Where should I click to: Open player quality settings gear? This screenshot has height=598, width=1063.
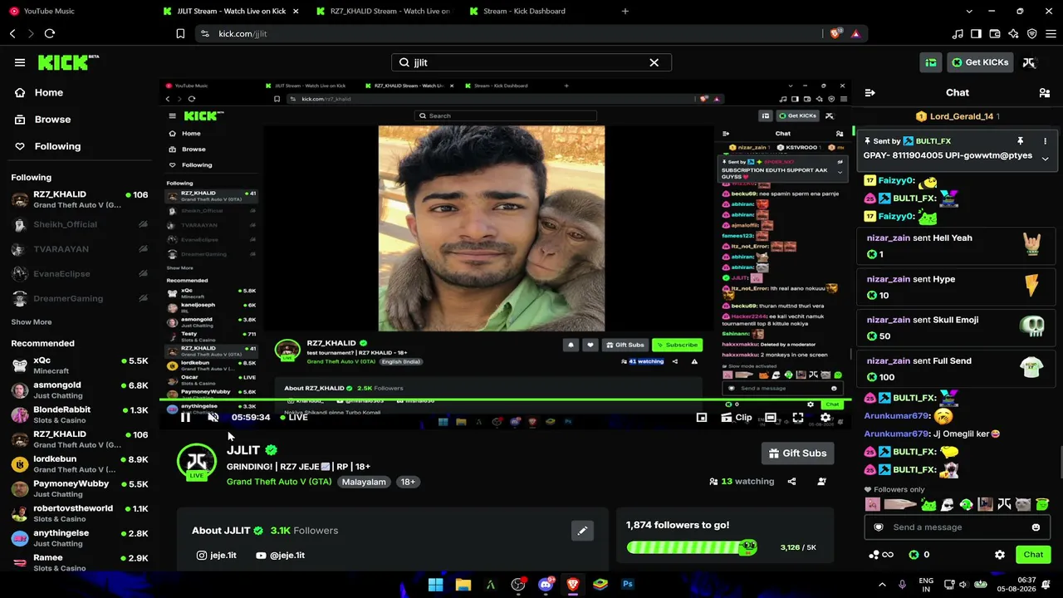point(825,418)
